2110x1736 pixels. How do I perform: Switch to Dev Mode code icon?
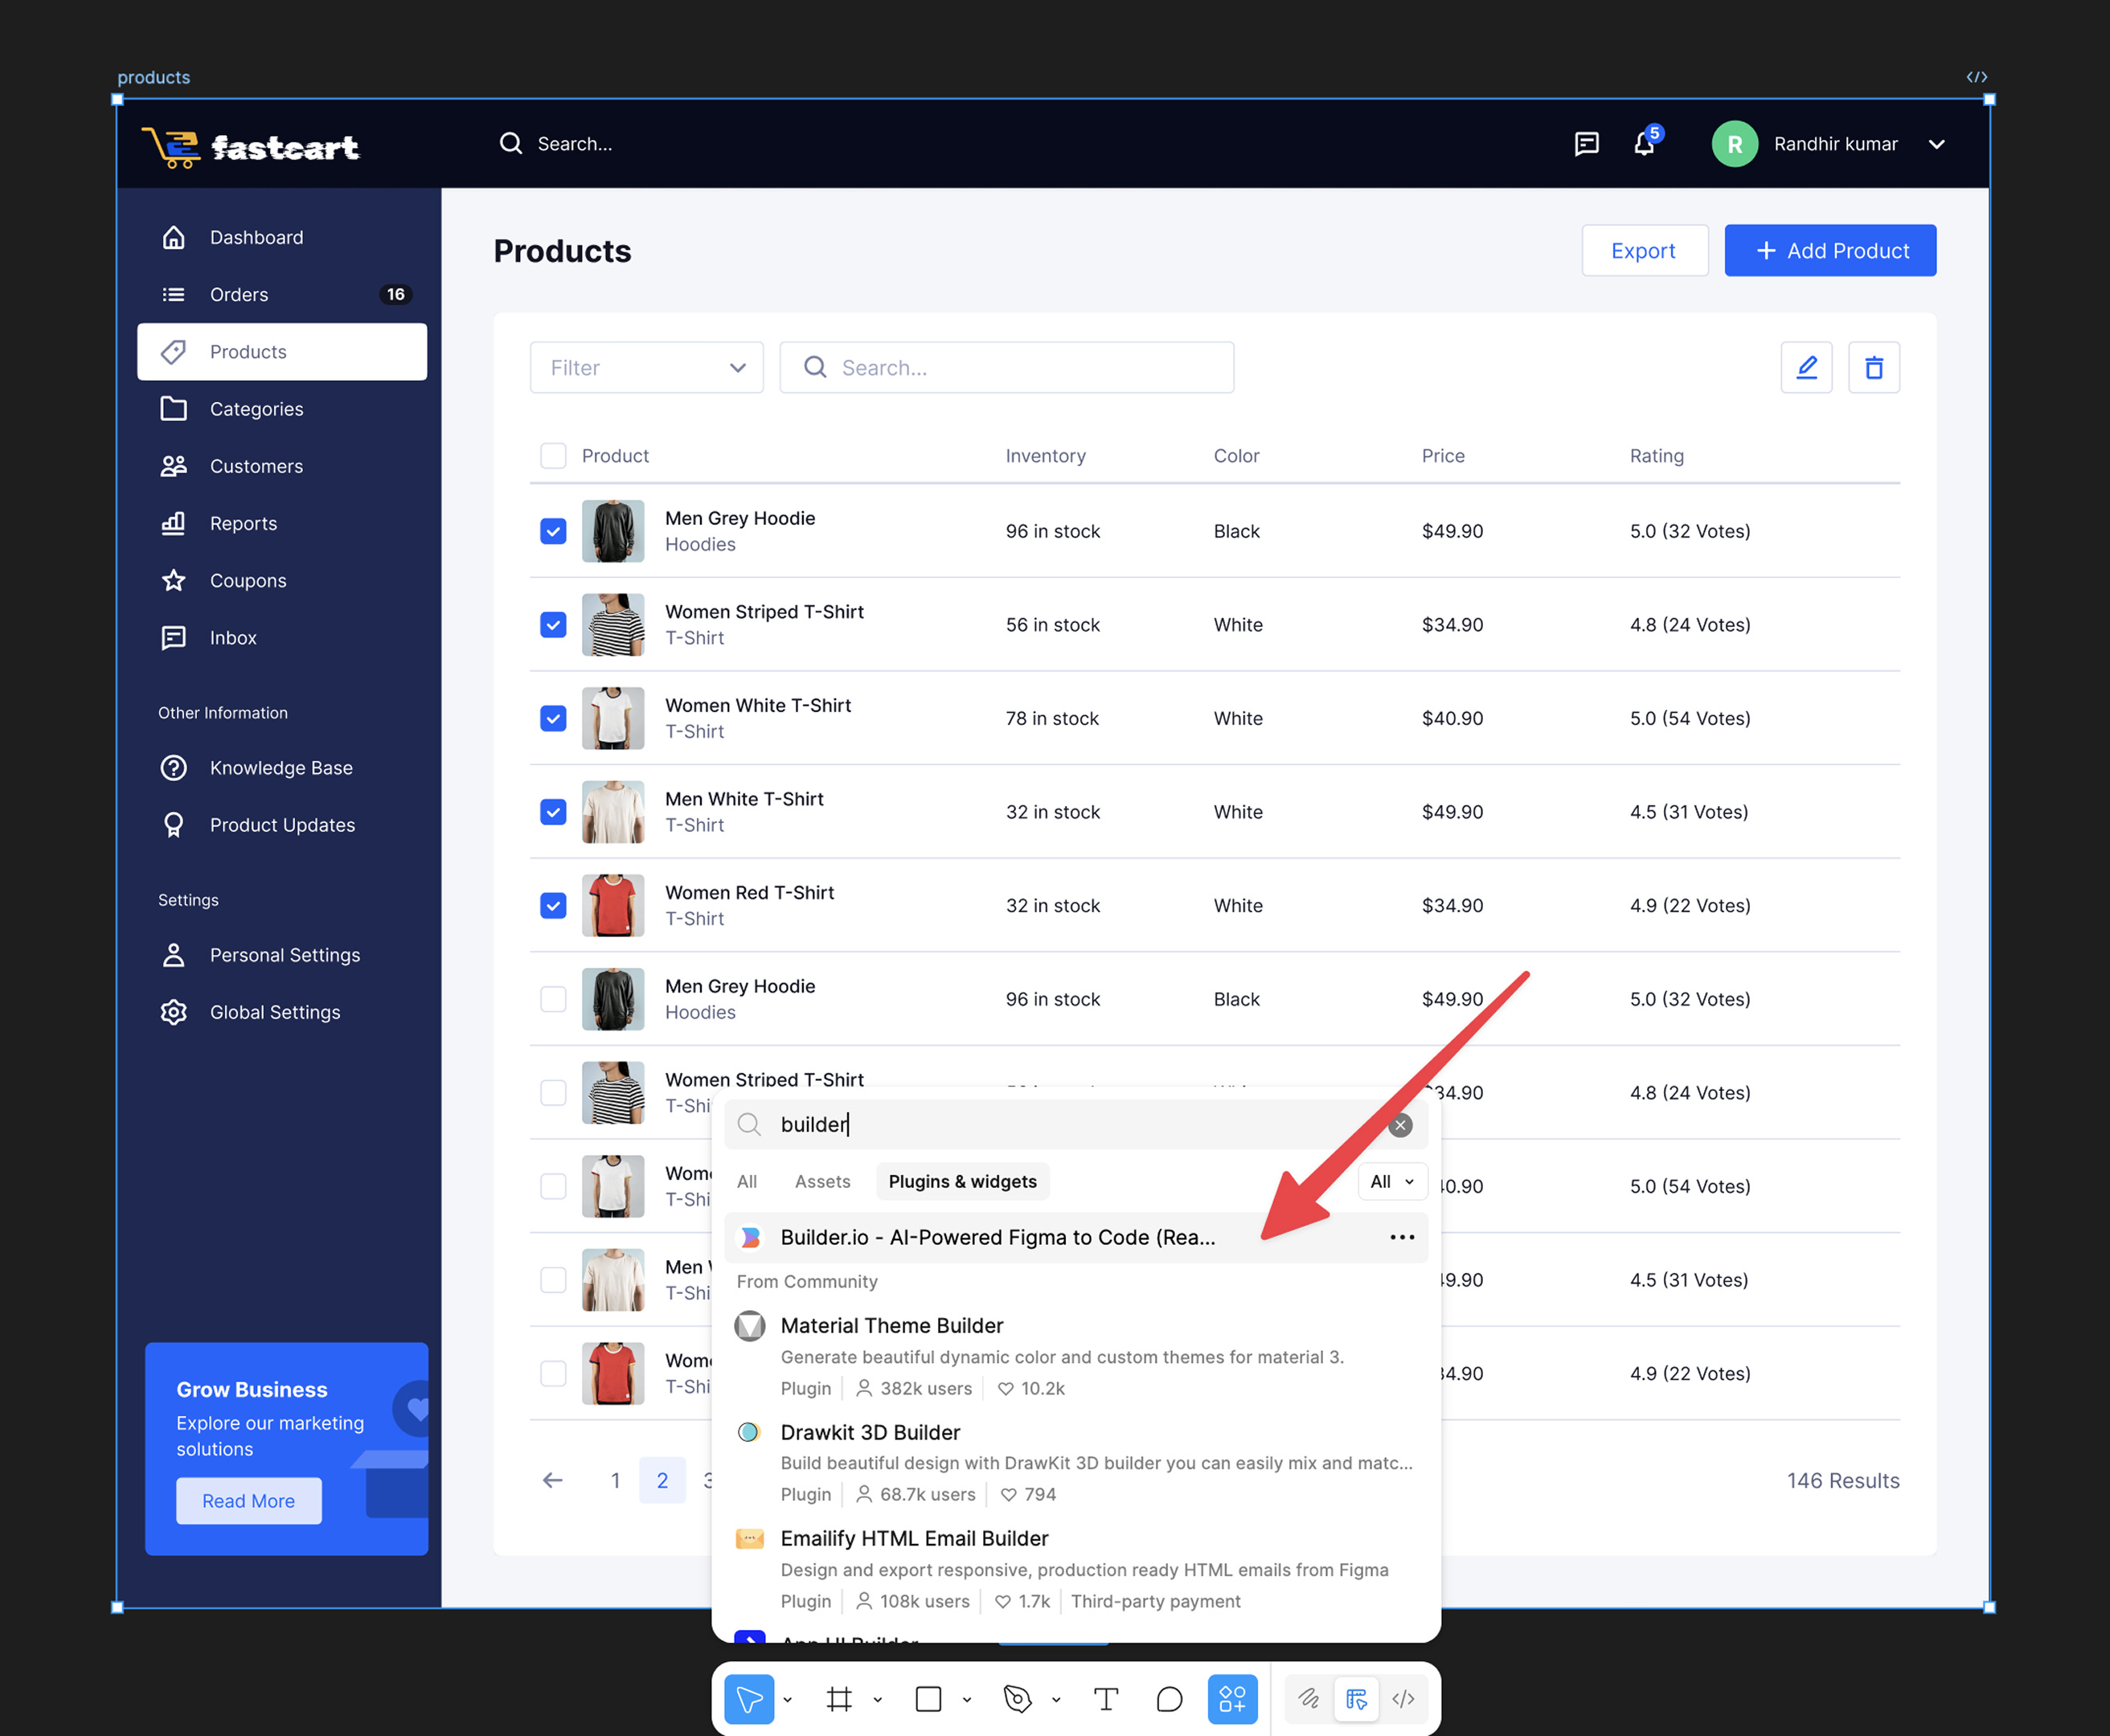click(x=1403, y=1699)
